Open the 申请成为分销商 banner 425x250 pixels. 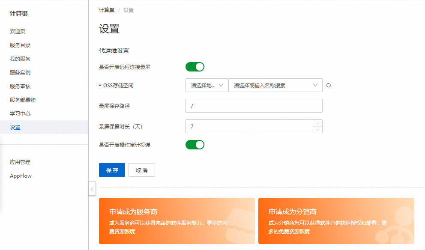336,221
